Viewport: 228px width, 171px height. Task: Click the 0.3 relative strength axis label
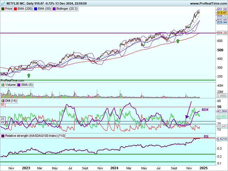coord(219,148)
